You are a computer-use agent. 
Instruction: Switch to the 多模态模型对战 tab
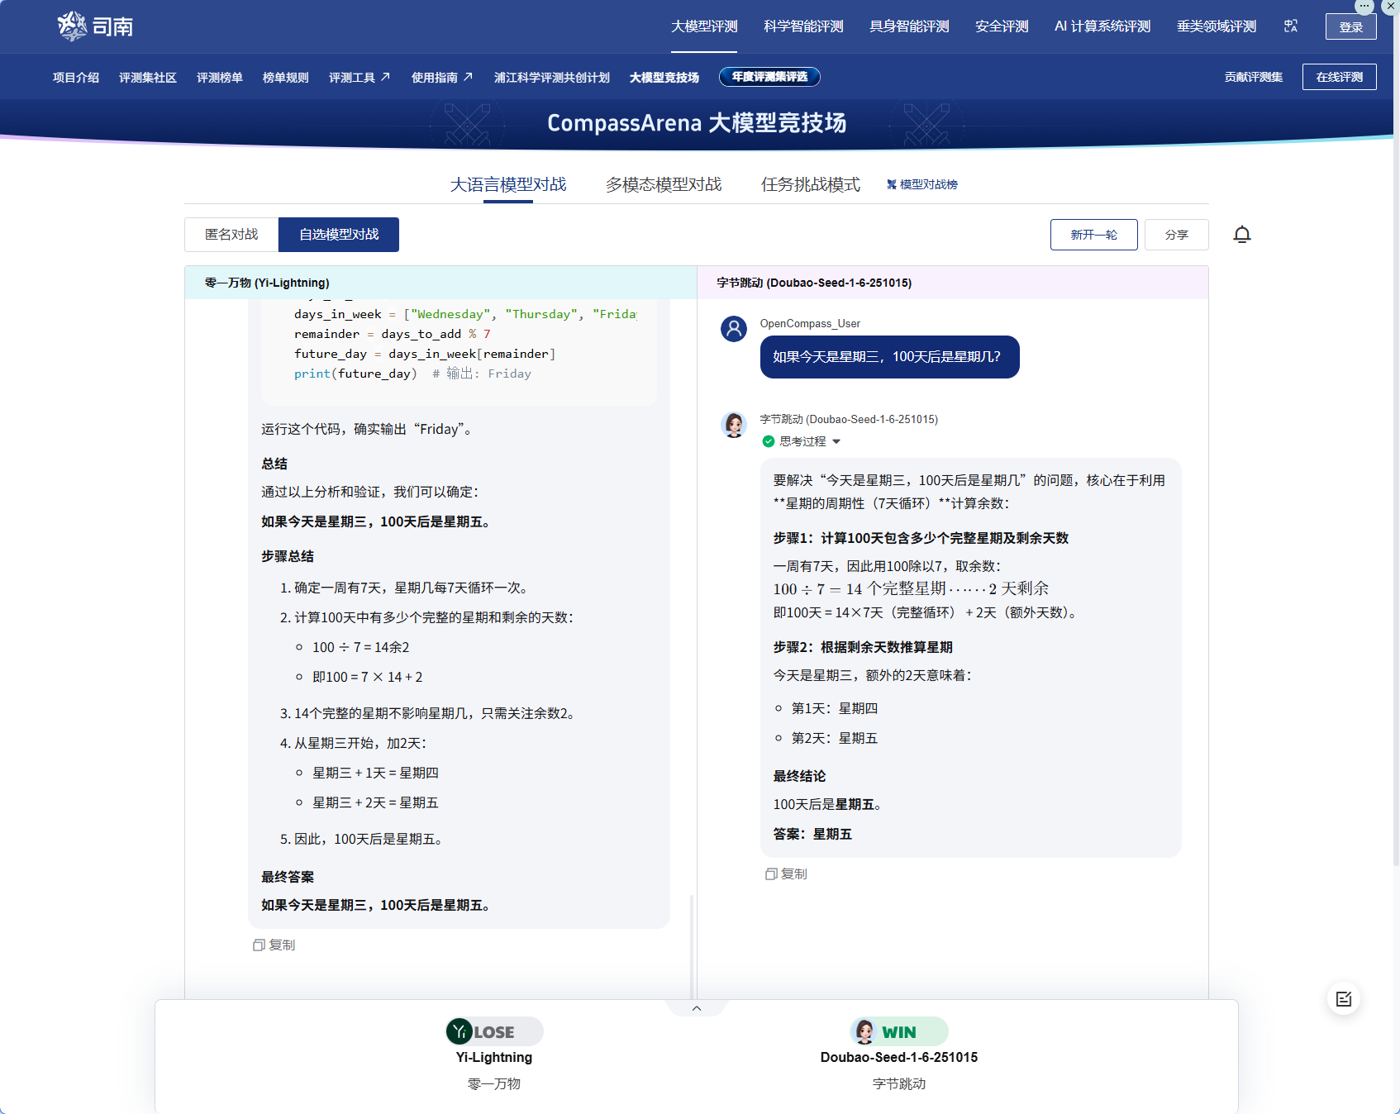click(664, 184)
